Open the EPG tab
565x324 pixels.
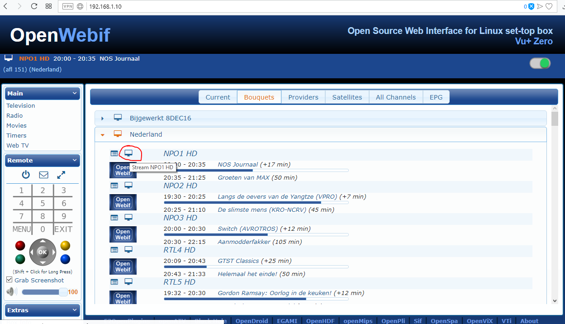pyautogui.click(x=436, y=97)
